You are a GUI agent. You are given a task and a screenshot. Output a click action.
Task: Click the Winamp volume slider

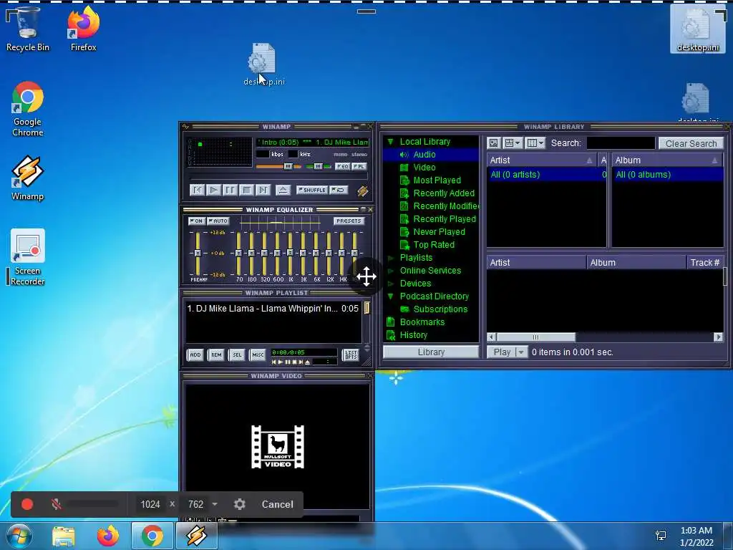[278, 166]
